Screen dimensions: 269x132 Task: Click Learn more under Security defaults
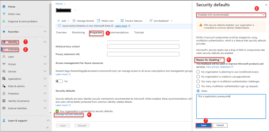click(61, 105)
